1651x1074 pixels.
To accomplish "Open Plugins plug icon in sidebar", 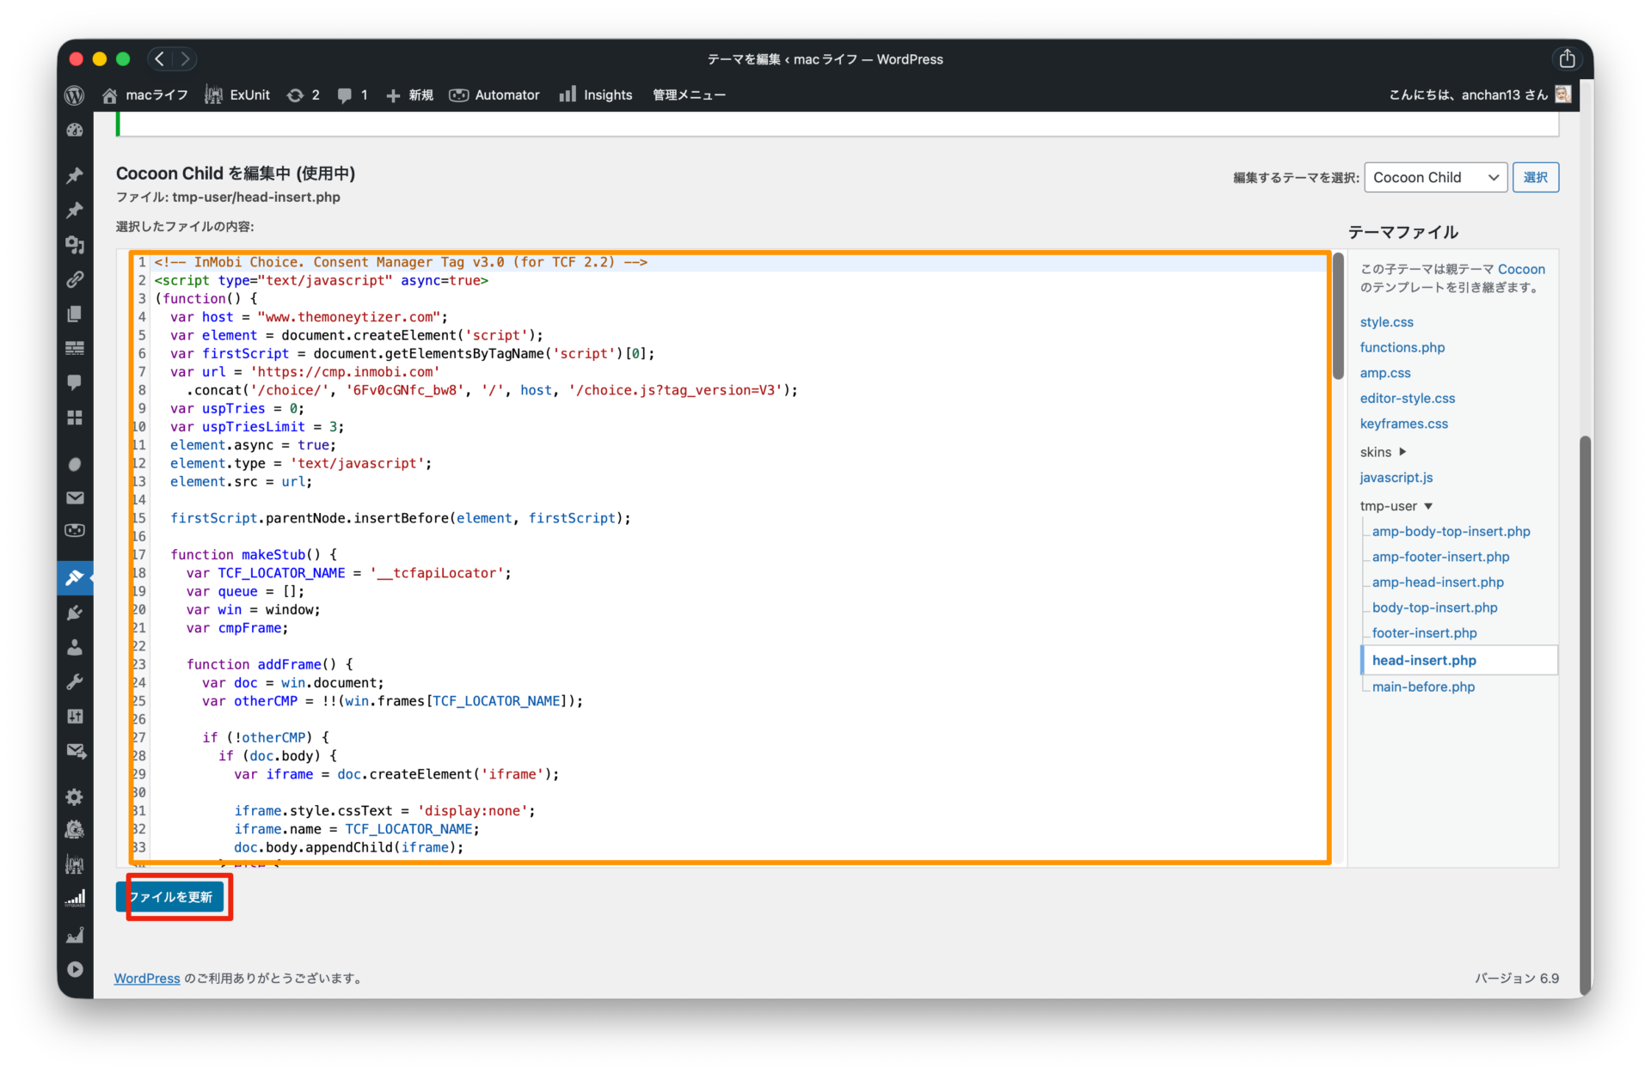I will click(75, 613).
